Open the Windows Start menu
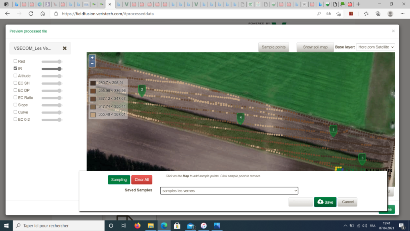The width and height of the screenshot is (410, 231). click(6, 226)
